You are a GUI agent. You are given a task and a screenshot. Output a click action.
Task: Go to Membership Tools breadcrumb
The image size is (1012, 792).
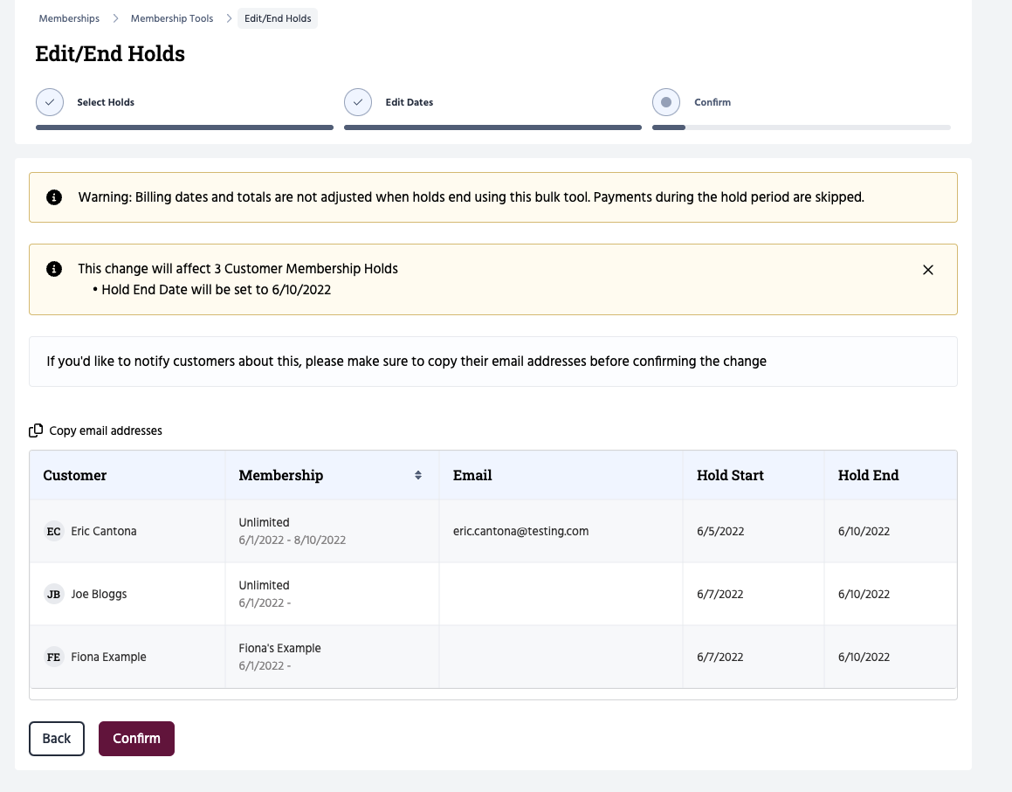point(172,18)
